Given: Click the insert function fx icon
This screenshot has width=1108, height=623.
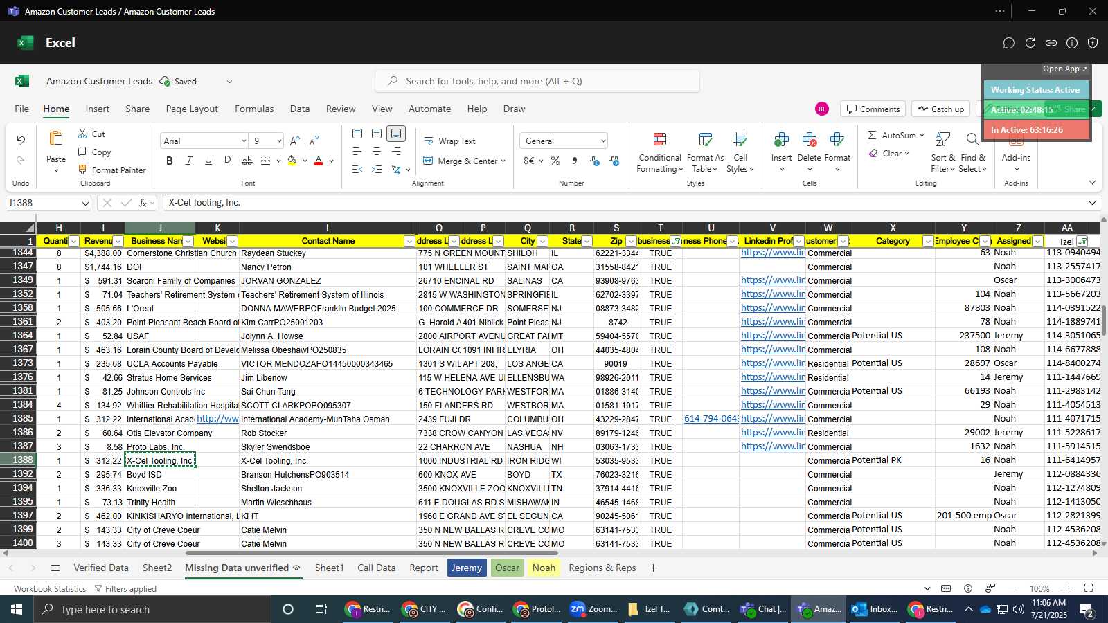Looking at the screenshot, I should [x=143, y=203].
